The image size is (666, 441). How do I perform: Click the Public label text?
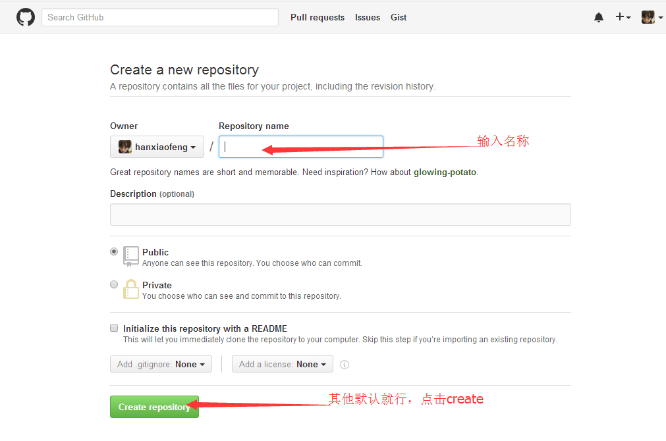click(155, 252)
